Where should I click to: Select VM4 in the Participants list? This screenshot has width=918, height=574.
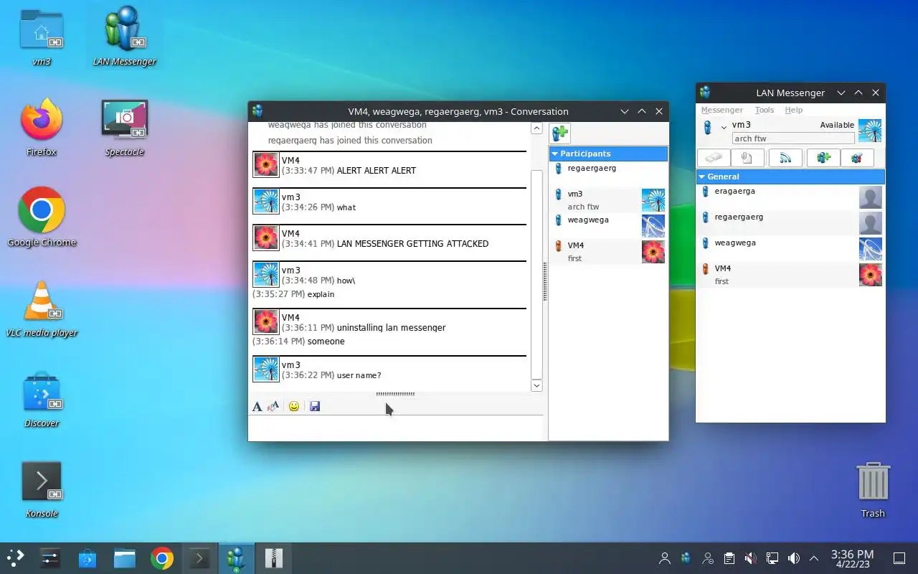click(x=608, y=251)
